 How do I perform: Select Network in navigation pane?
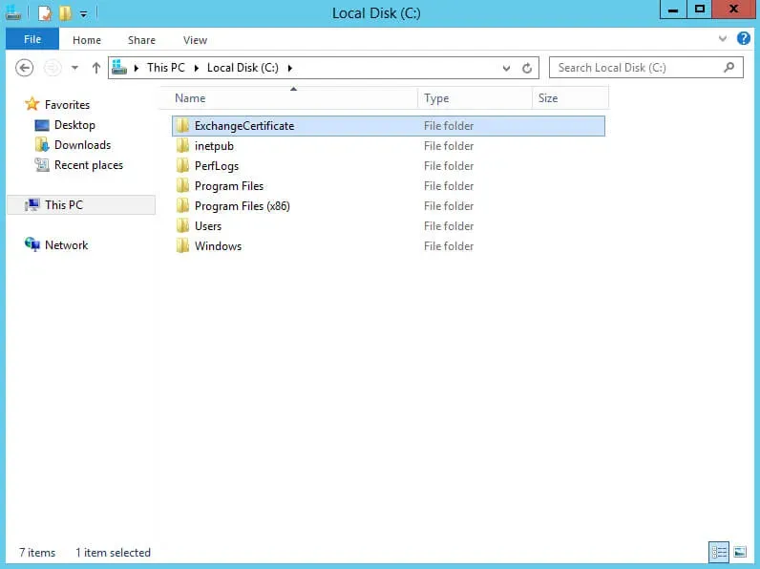click(x=67, y=245)
